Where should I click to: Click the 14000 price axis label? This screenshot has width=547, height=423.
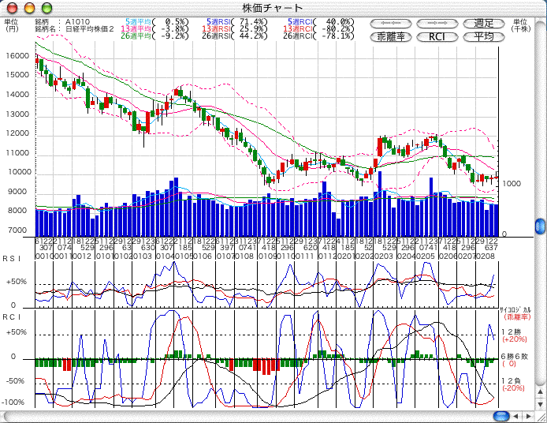point(17,95)
